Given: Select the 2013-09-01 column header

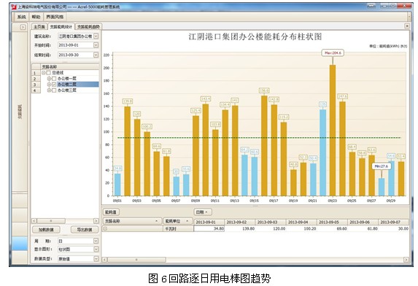Looking at the screenshot, I should click(x=209, y=222).
